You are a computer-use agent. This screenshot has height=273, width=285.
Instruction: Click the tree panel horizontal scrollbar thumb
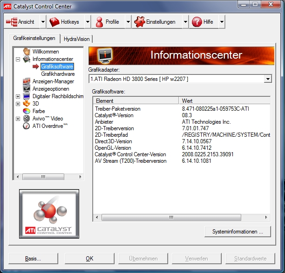point(43,177)
